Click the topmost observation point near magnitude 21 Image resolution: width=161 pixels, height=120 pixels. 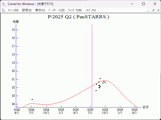coord(100,78)
